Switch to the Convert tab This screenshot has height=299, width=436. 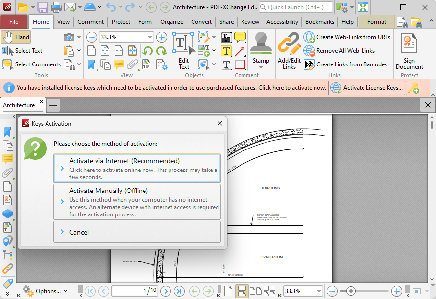click(201, 22)
